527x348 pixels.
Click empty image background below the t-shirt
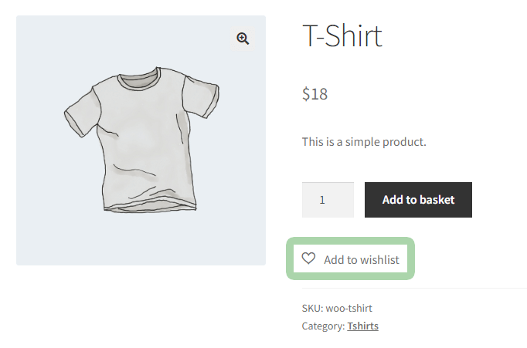(x=141, y=241)
